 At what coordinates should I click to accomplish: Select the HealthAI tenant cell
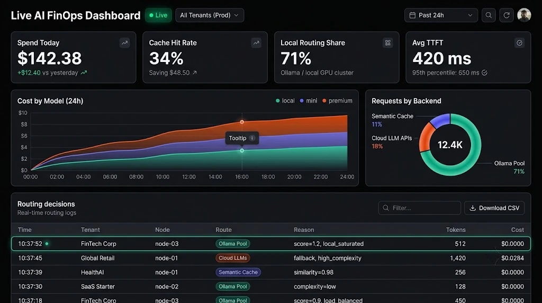click(92, 272)
